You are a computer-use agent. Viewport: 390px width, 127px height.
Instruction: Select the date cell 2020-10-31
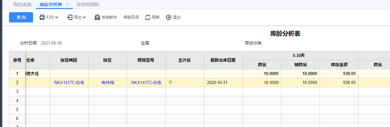[223, 82]
